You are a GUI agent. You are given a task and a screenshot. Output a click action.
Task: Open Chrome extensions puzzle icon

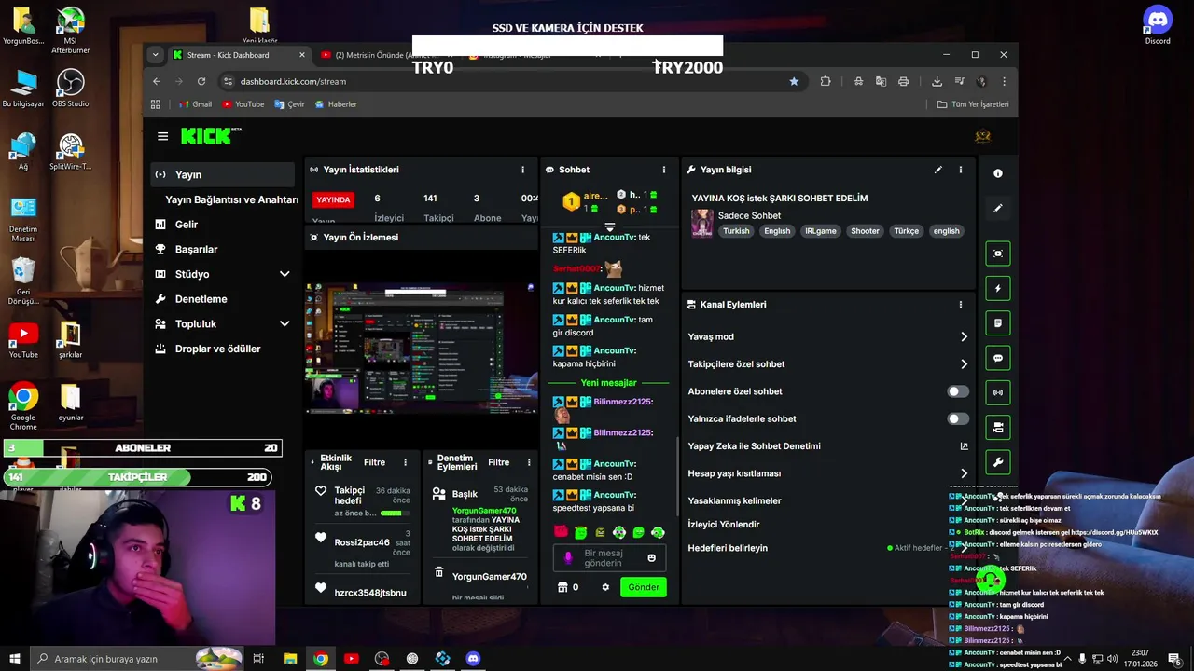(x=826, y=81)
